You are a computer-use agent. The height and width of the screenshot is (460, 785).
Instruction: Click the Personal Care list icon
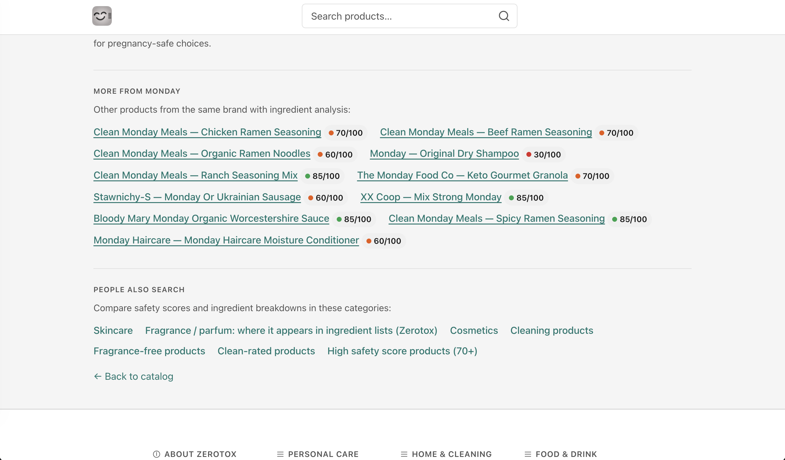click(280, 454)
